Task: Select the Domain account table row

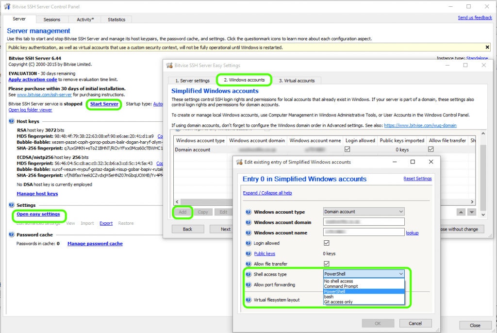Action: point(324,150)
